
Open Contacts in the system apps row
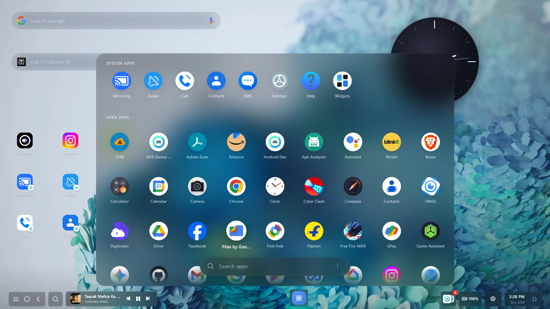pos(216,81)
